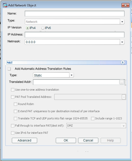Close the Add Network Object dialog
The height and width of the screenshot is (161, 132).
point(125,5)
